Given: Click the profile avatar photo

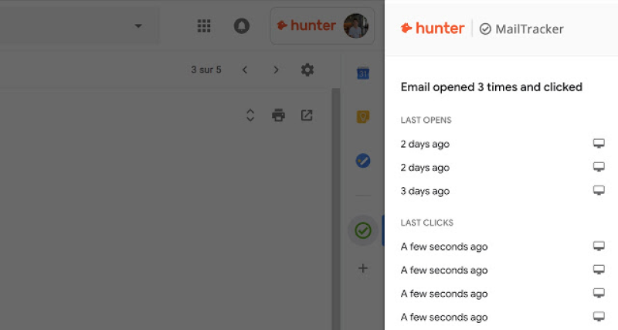Looking at the screenshot, I should (356, 26).
